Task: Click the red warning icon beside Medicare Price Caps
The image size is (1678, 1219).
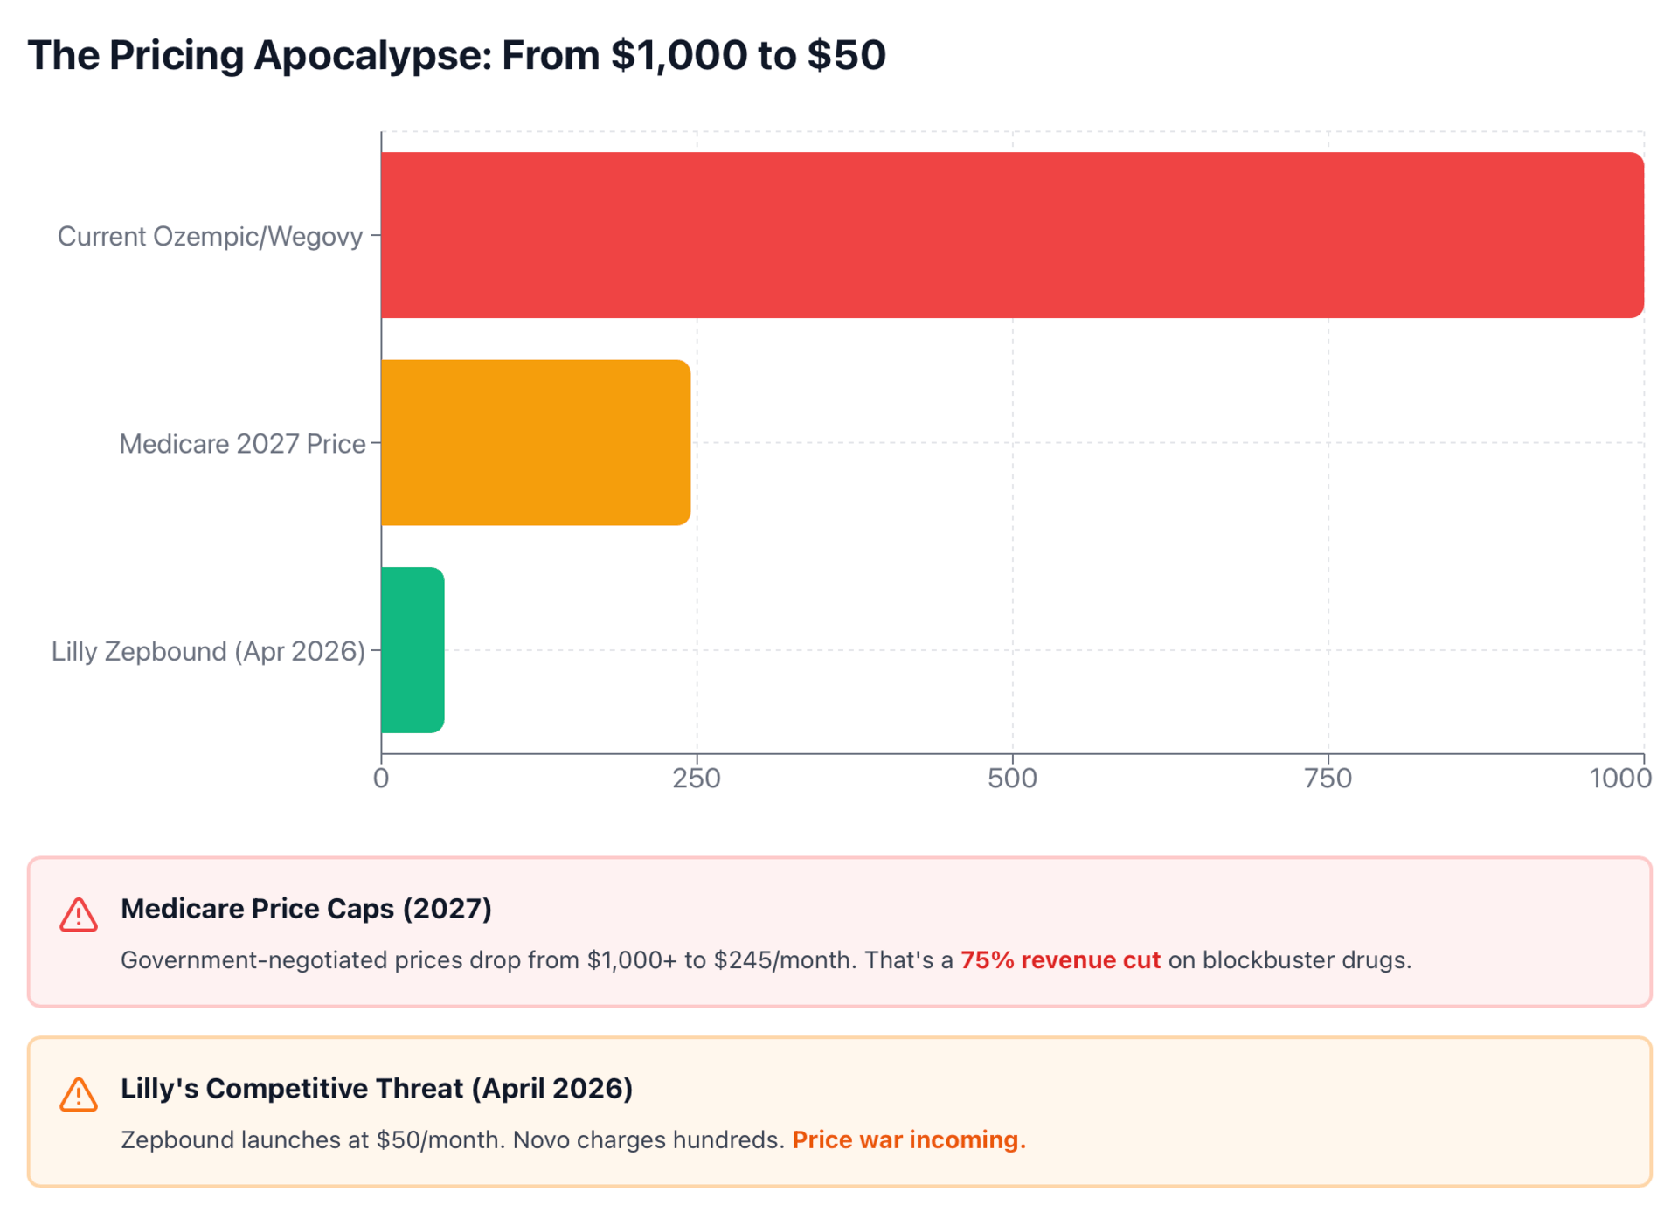Action: pyautogui.click(x=78, y=915)
